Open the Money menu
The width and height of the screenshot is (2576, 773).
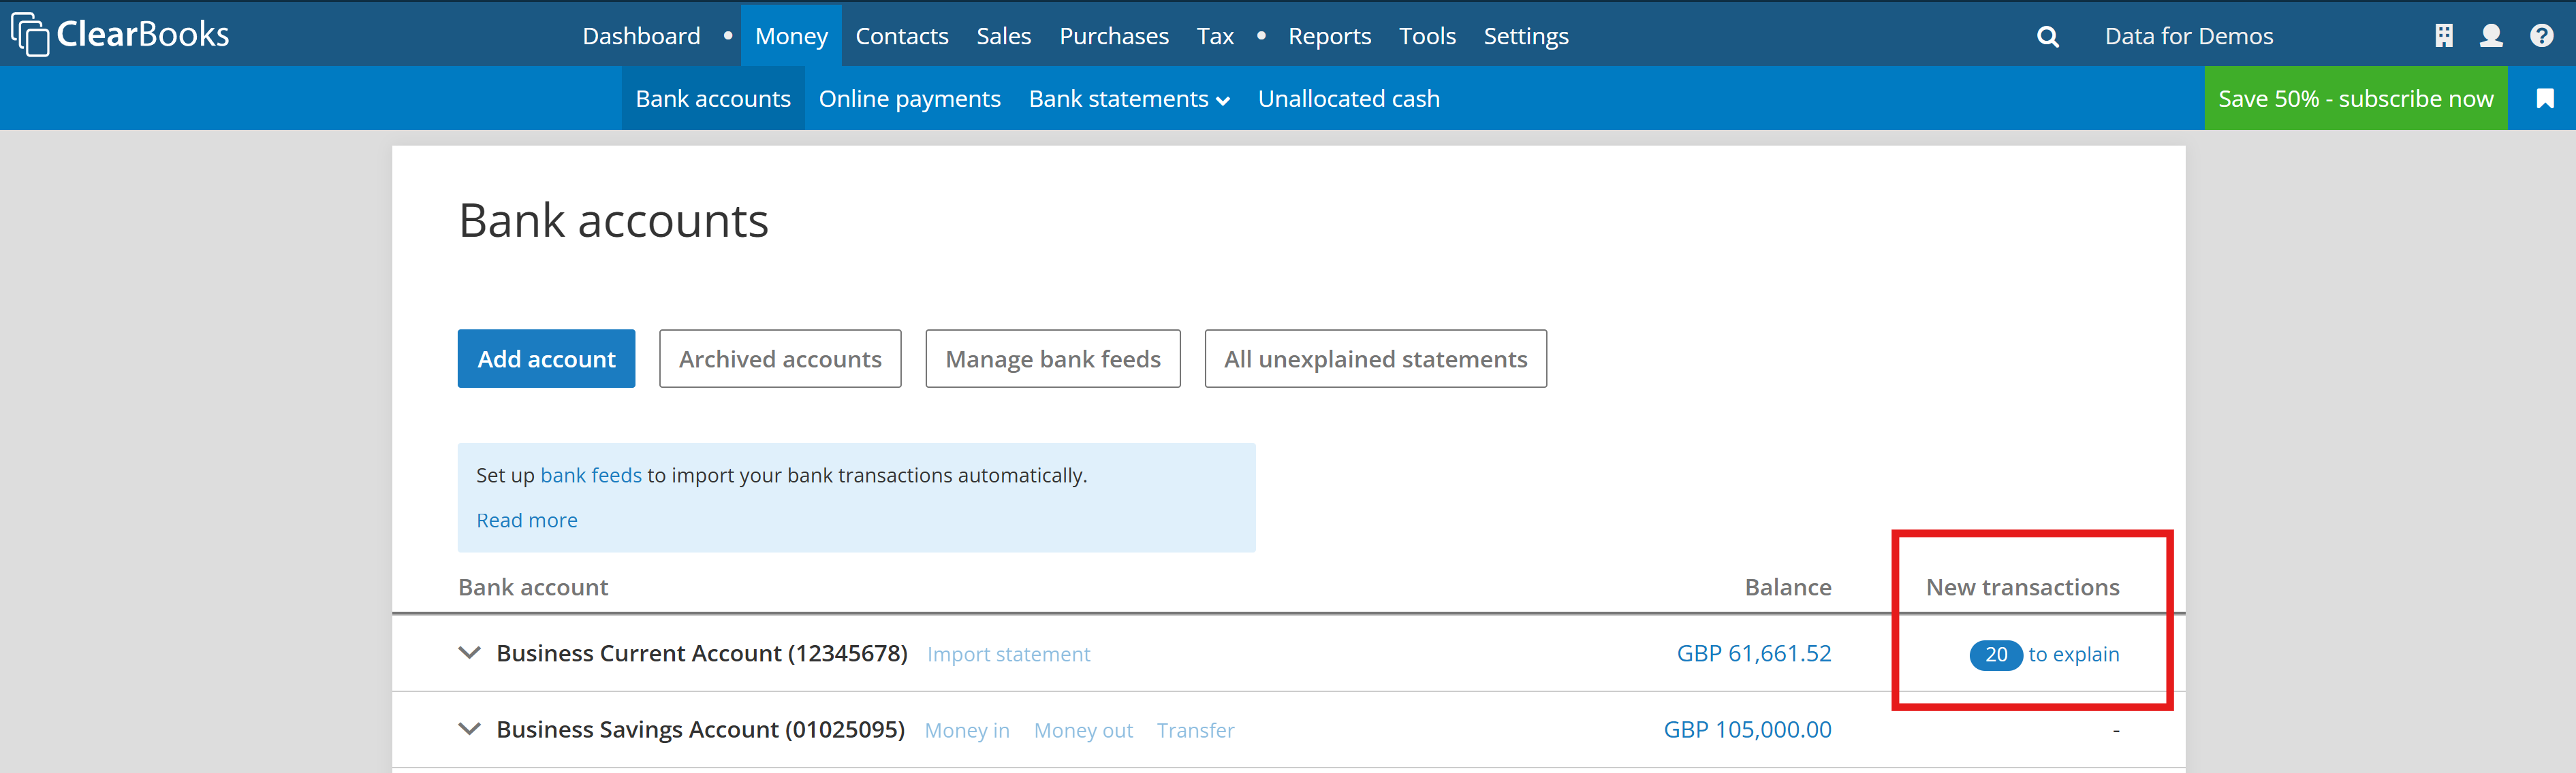coord(791,36)
